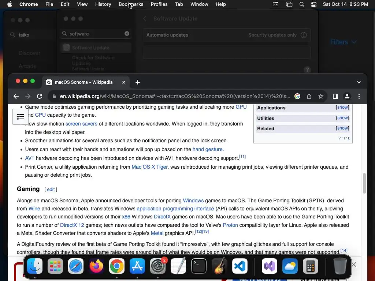The image size is (375, 281).
Task: Open tab search chevron in Chrome
Action: pos(359,82)
